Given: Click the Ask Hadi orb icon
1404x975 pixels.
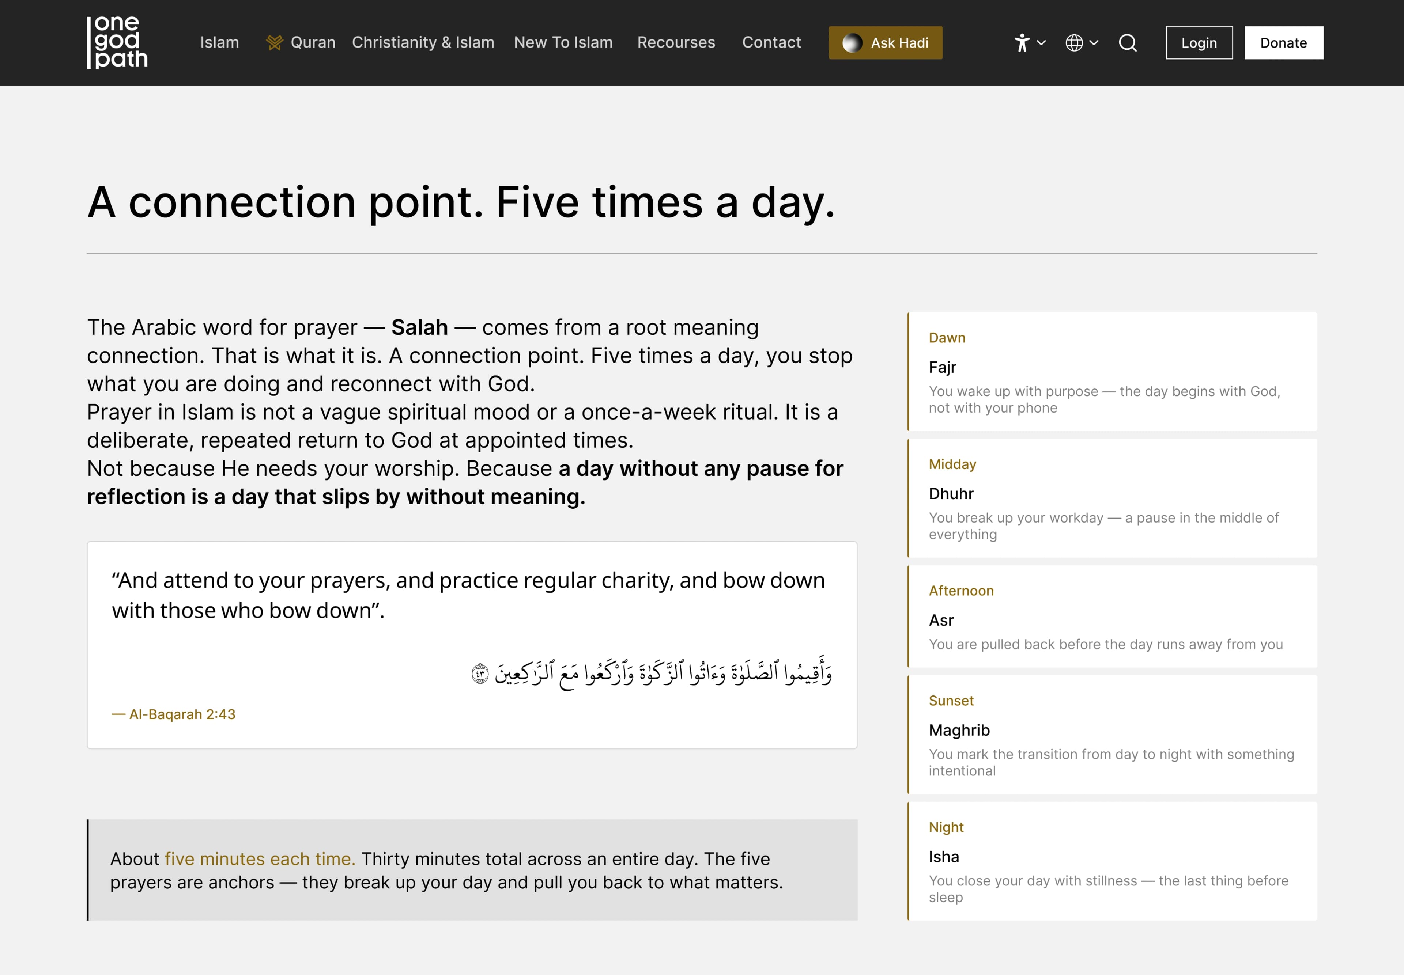Looking at the screenshot, I should click(852, 43).
